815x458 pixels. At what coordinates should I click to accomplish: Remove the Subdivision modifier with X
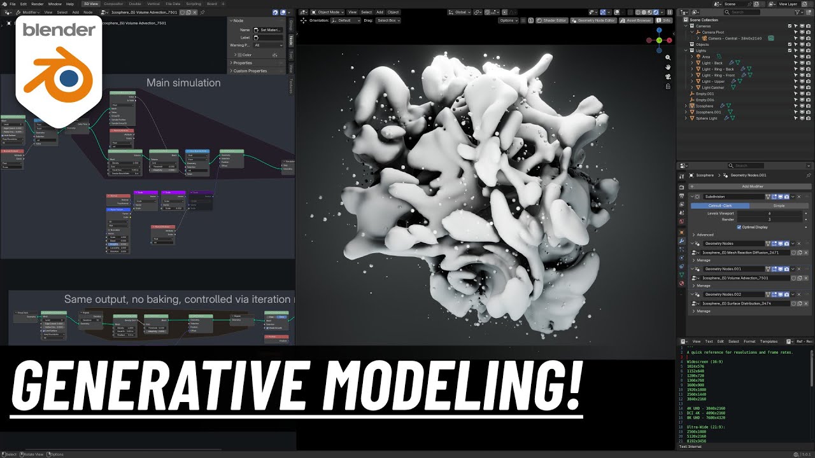(799, 197)
